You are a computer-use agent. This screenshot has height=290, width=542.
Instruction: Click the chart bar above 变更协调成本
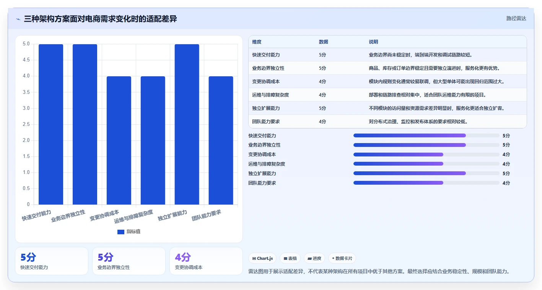(x=119, y=140)
